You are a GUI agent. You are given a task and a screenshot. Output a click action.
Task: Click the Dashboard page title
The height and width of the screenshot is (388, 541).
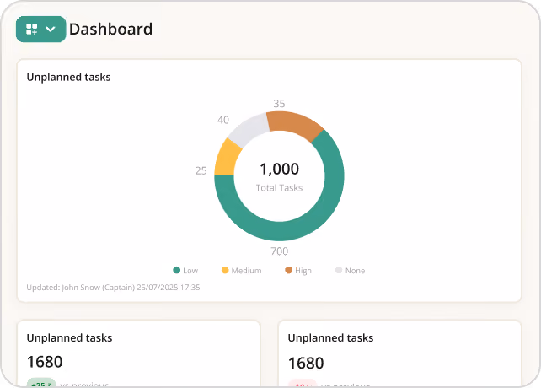tap(110, 29)
